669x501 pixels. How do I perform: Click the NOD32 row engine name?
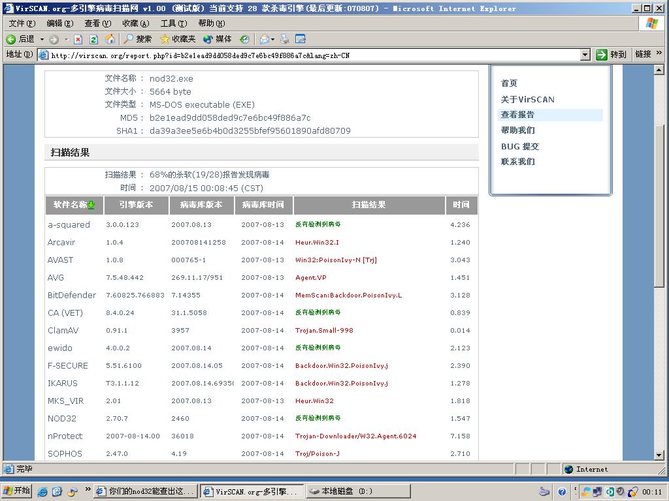[62, 418]
